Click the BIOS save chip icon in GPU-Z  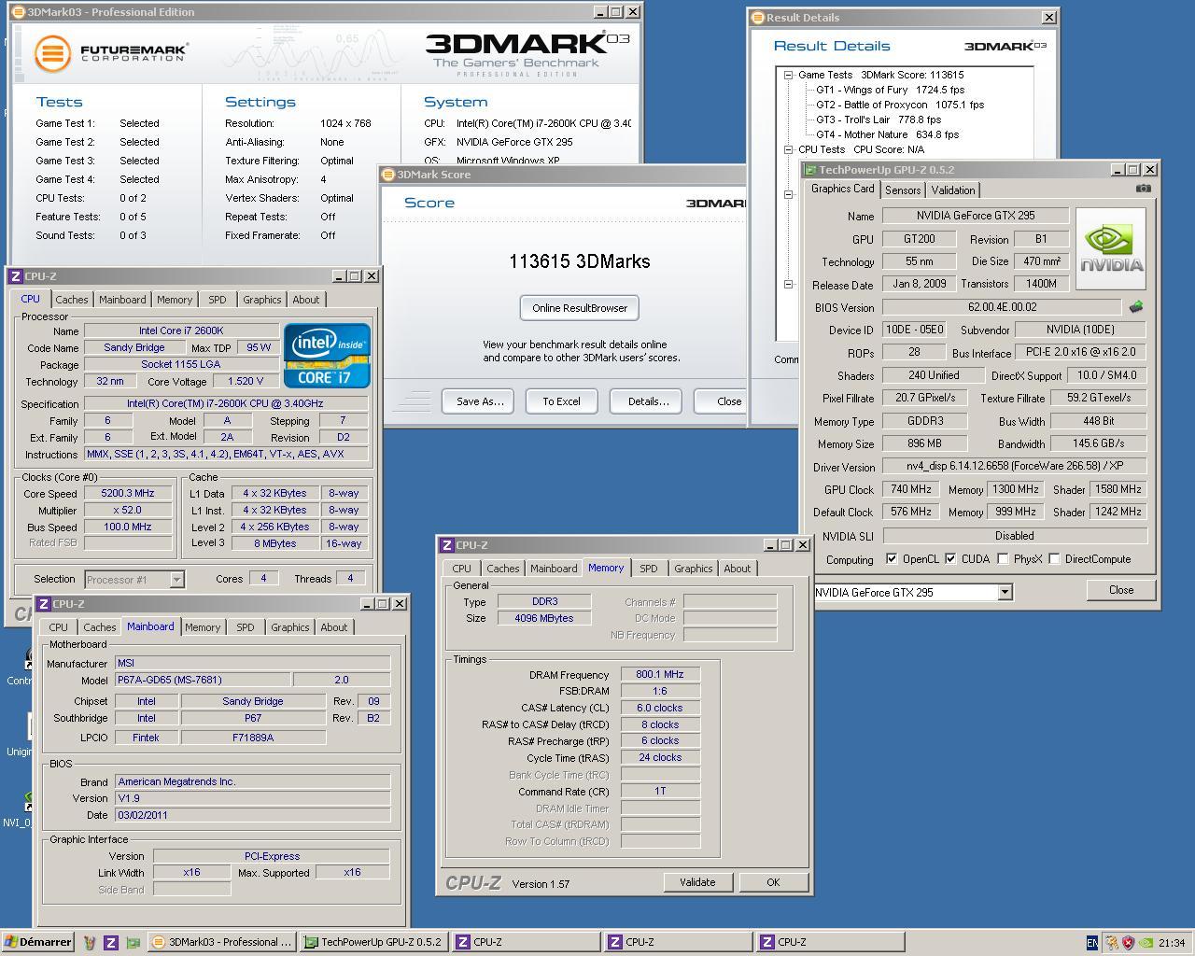(x=1136, y=307)
